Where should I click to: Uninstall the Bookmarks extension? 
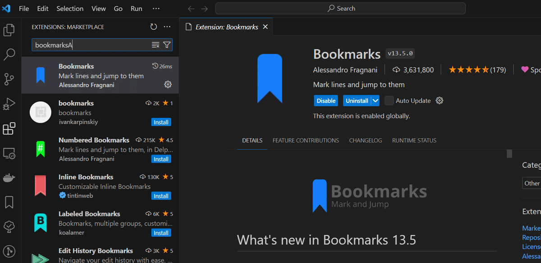click(x=357, y=101)
